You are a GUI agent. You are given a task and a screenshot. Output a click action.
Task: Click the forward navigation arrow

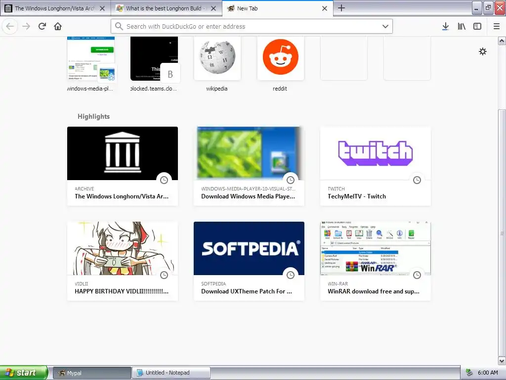point(26,26)
